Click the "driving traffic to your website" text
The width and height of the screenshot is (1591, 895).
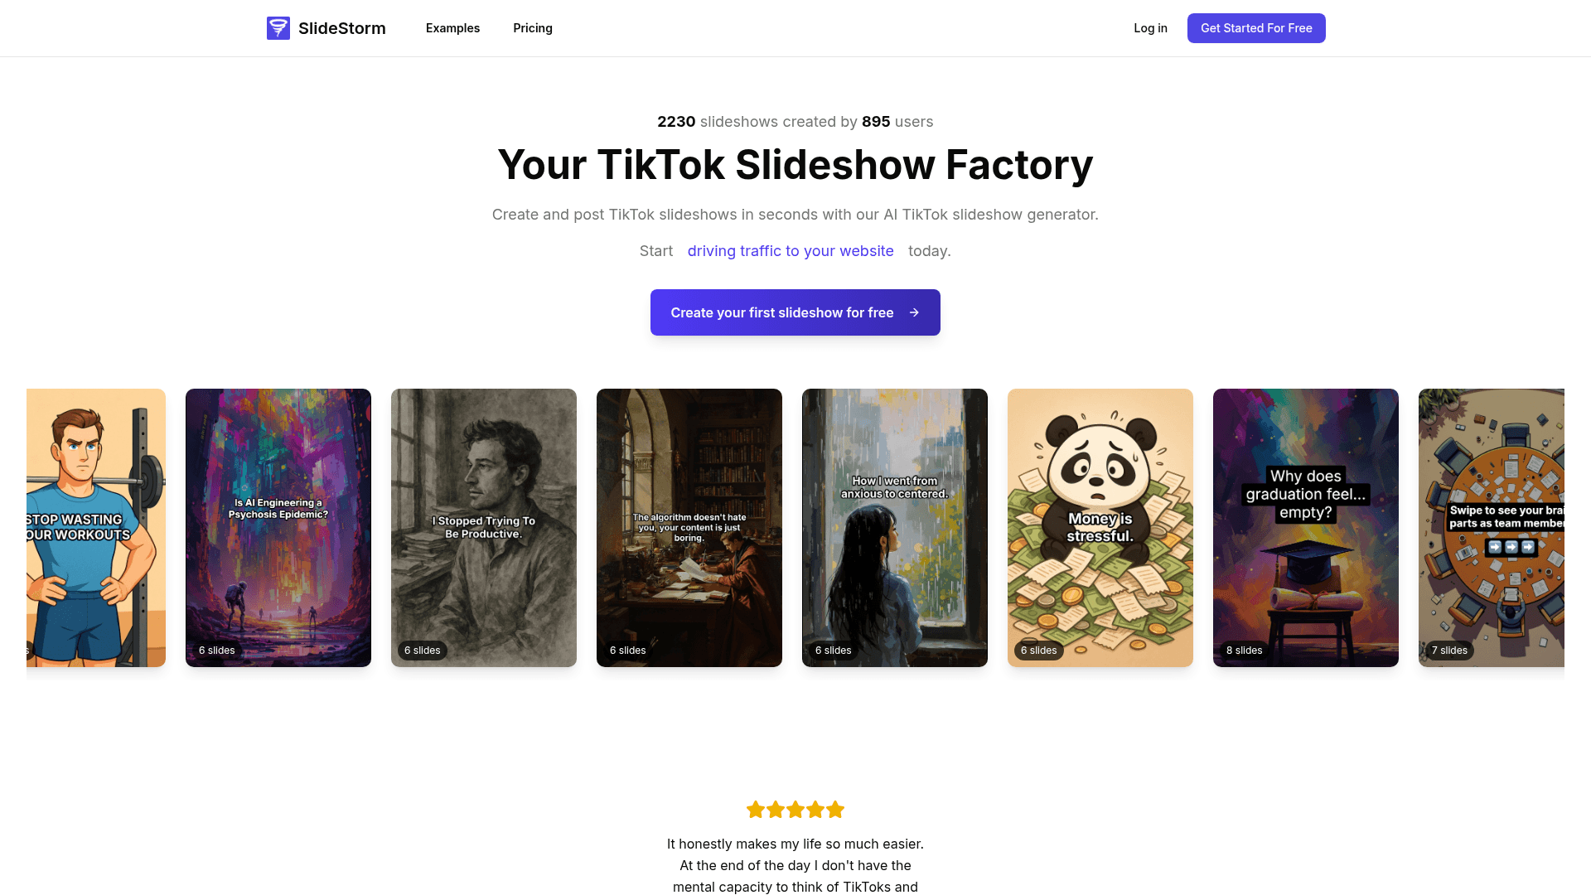point(791,251)
